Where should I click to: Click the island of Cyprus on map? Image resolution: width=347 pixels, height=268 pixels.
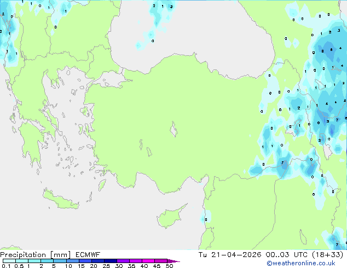pyautogui.click(x=170, y=217)
